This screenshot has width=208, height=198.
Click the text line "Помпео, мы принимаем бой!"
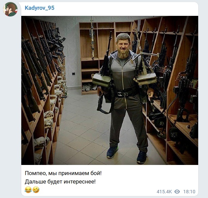(x=63, y=173)
